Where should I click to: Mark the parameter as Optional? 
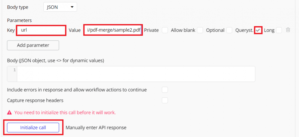(x=229, y=30)
